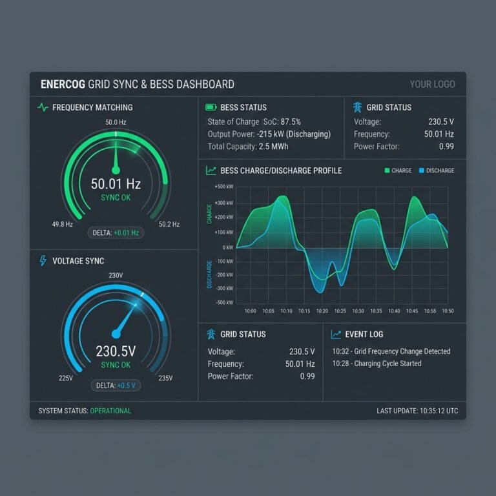The height and width of the screenshot is (496, 496).
Task: Click the Event Log chart icon
Action: coord(336,334)
